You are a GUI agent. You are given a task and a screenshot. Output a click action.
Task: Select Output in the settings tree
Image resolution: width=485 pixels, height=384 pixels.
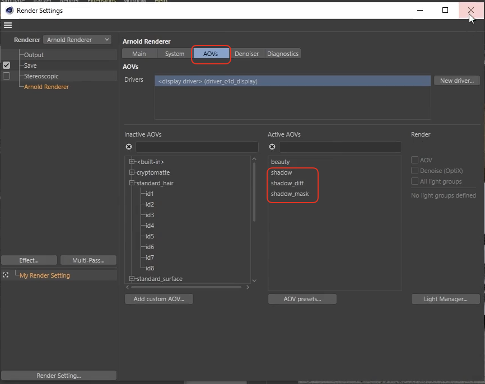[x=34, y=55]
